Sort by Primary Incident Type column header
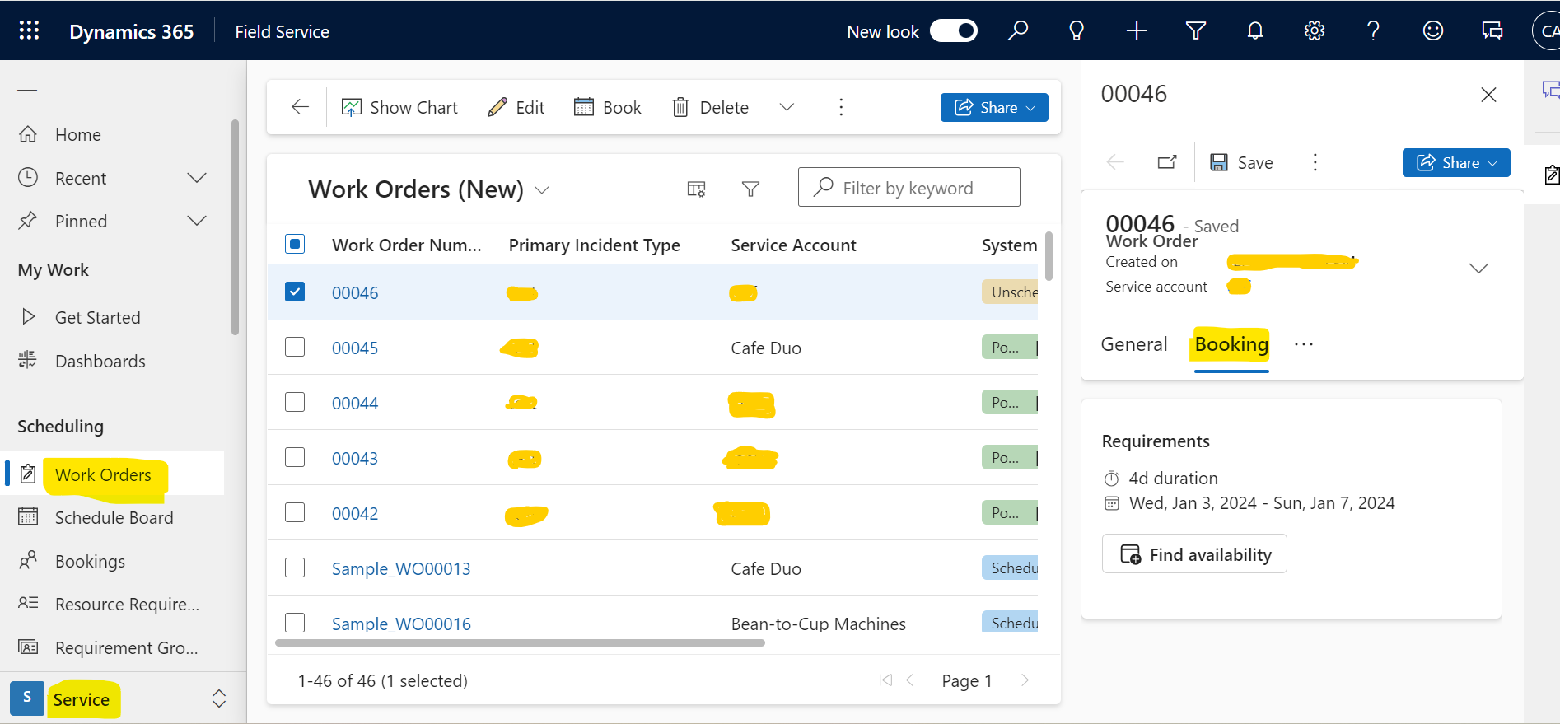Viewport: 1560px width, 724px height. pyautogui.click(x=594, y=245)
